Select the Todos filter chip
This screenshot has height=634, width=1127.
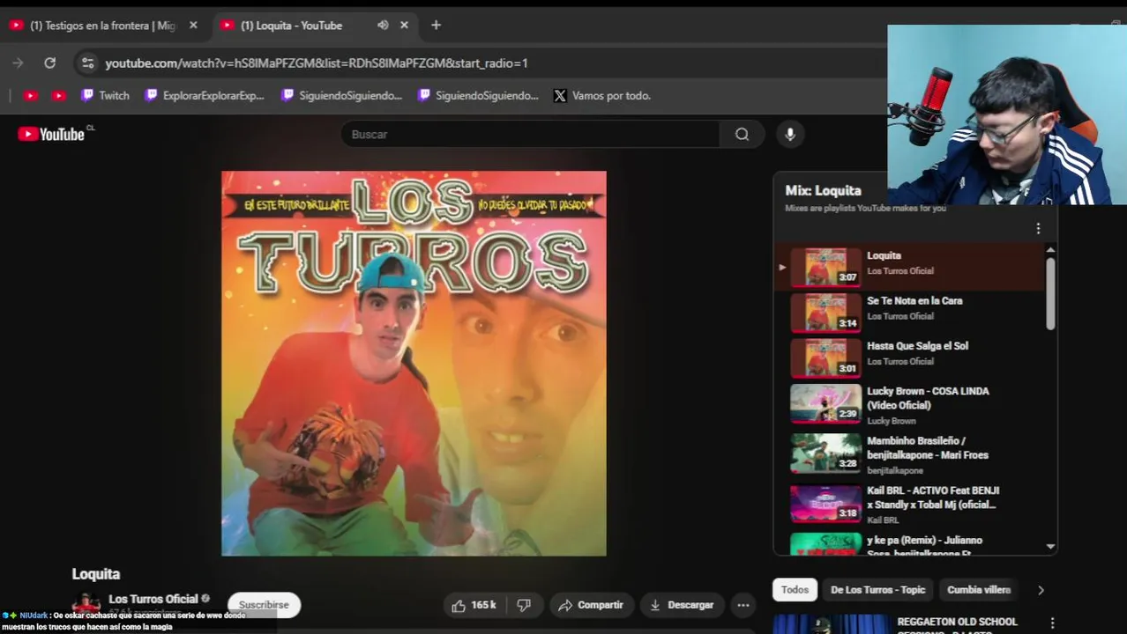coord(795,590)
